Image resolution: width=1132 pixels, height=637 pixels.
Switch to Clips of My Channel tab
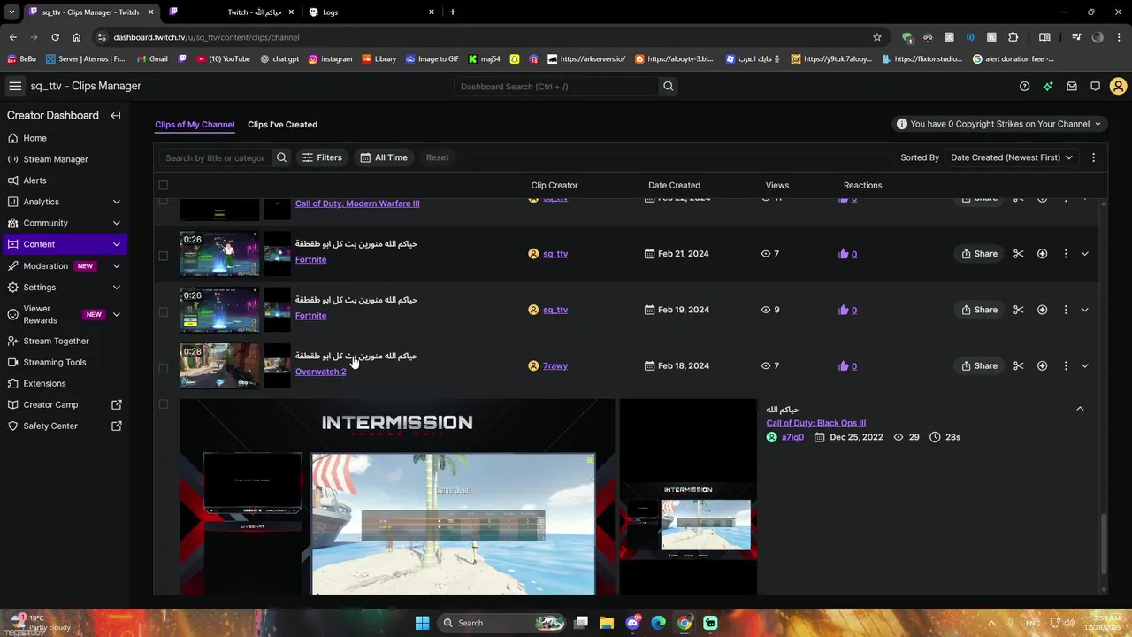(x=195, y=125)
